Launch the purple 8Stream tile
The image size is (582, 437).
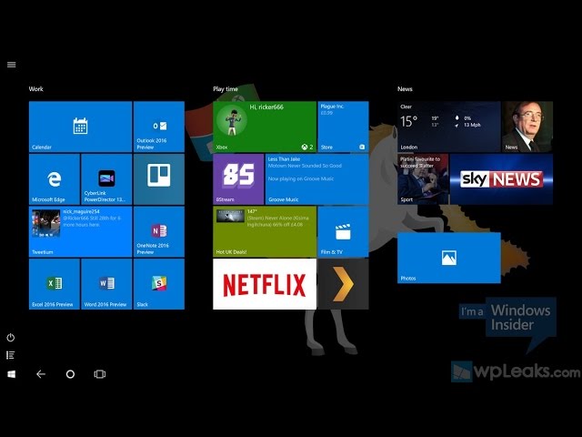point(238,179)
